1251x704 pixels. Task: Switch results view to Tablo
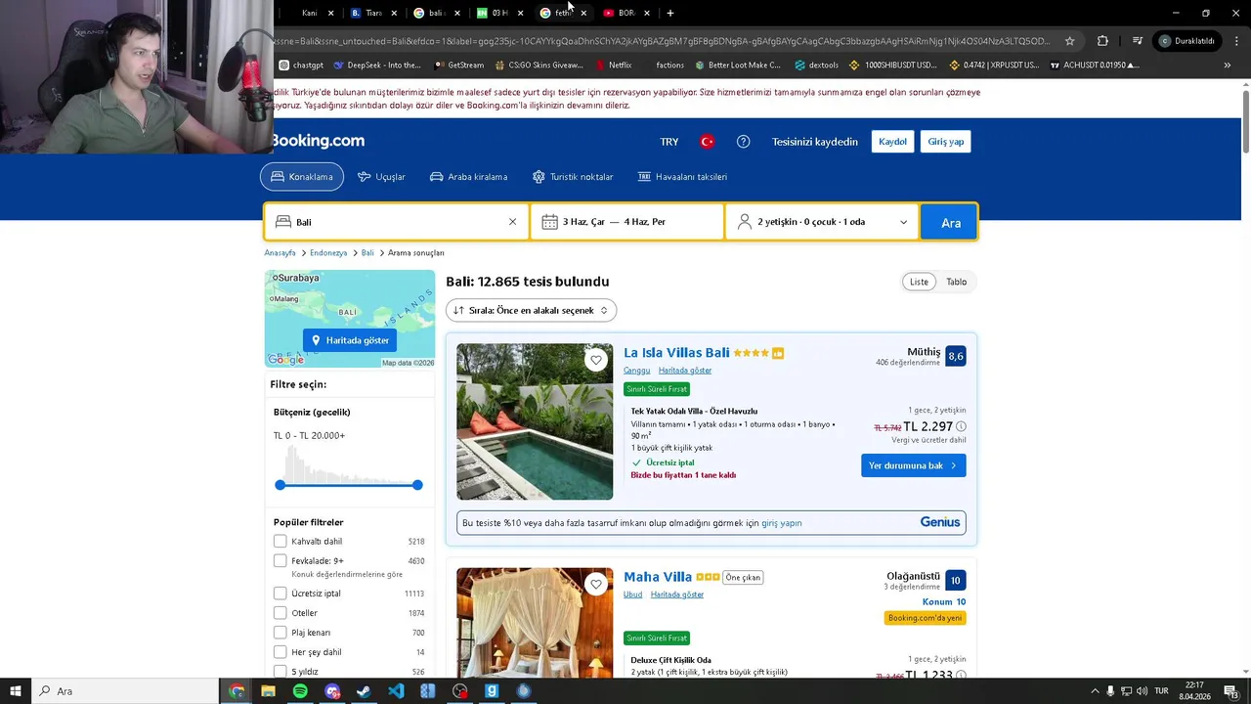pos(956,282)
